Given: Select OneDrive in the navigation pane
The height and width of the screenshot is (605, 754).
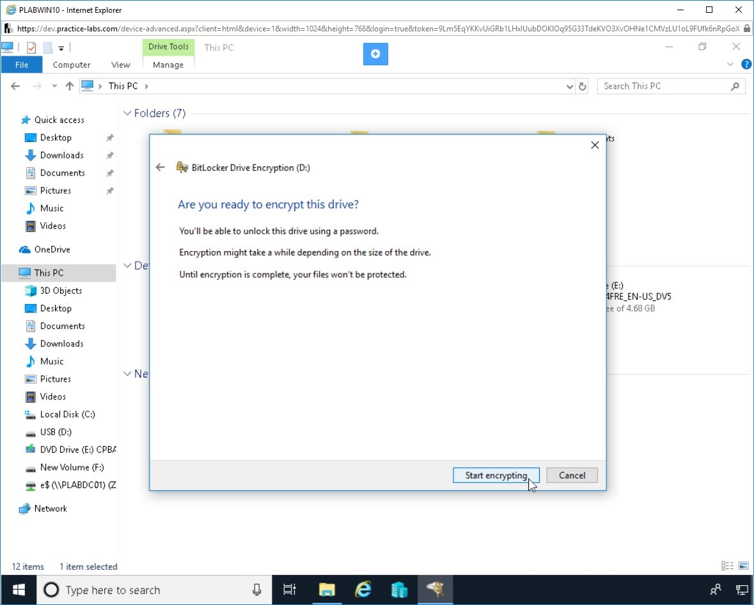Looking at the screenshot, I should (52, 249).
